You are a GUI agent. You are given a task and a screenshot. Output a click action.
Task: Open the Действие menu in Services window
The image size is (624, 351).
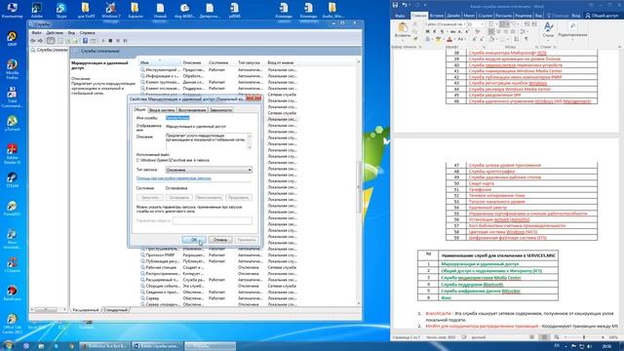click(x=55, y=32)
